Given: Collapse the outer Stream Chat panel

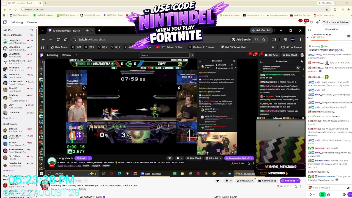Looking at the screenshot, I should click(309, 30).
